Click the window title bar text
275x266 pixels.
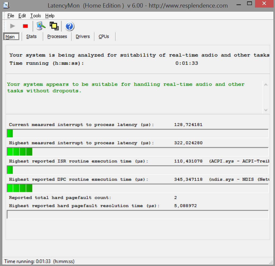138,6
